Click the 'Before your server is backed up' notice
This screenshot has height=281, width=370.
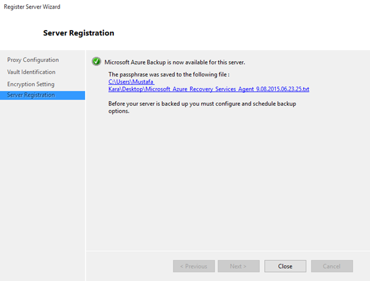pos(202,107)
